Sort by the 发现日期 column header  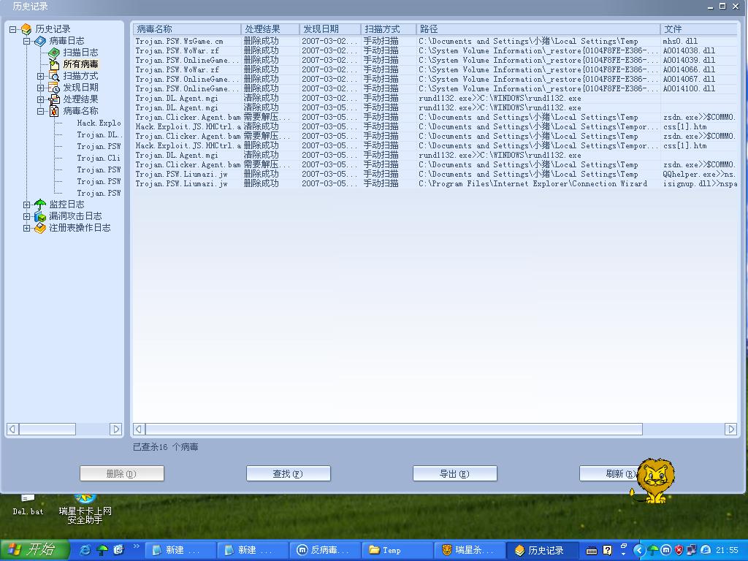[329, 29]
